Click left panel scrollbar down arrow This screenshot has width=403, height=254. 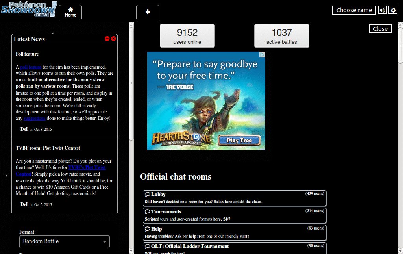coord(131,251)
